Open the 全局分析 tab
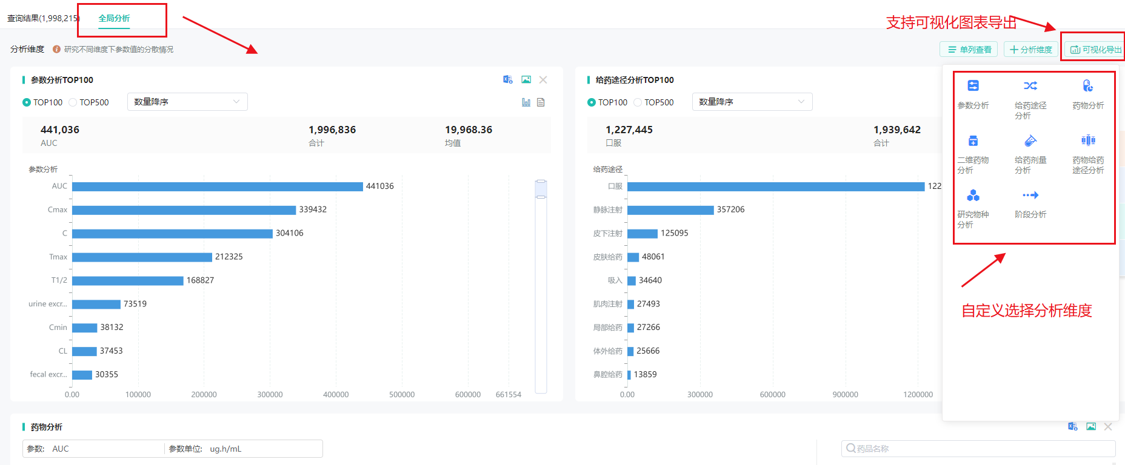 (114, 18)
